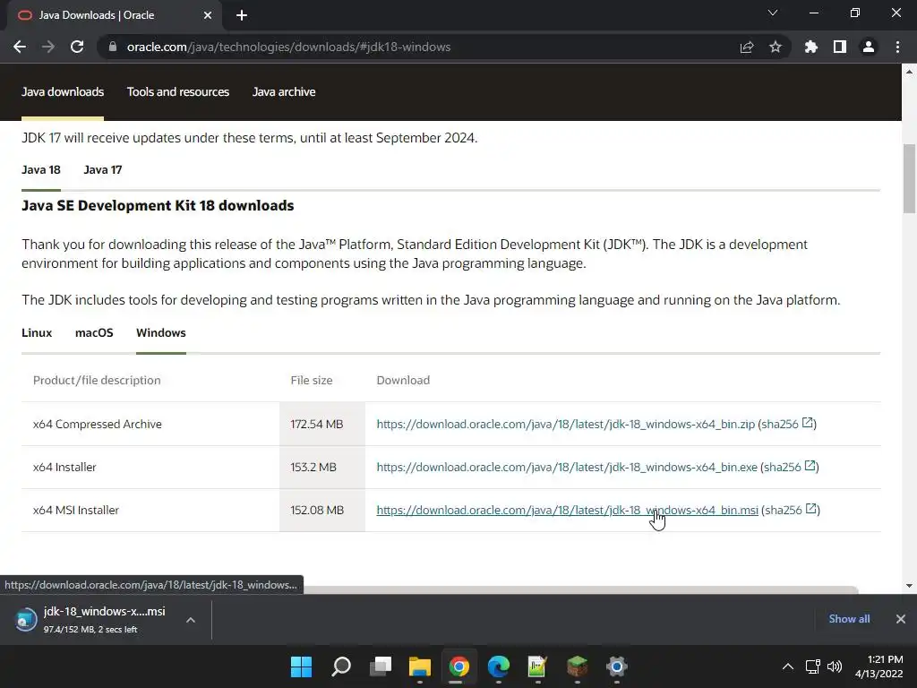Expand the jdk-18 download options chevron

[191, 620]
